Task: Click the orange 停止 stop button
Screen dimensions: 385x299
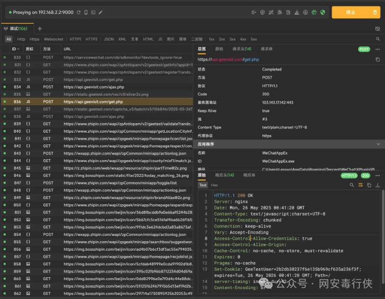Action: tap(350, 12)
